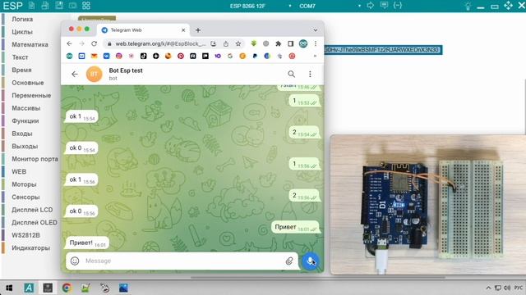Select the WS2812B category
Viewport: 526px width, 295px height.
pos(25,235)
